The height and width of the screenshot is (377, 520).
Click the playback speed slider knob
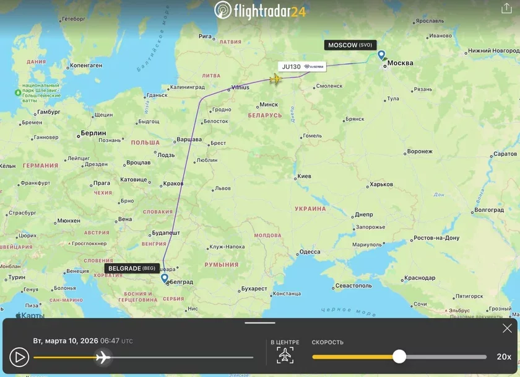tap(399, 357)
